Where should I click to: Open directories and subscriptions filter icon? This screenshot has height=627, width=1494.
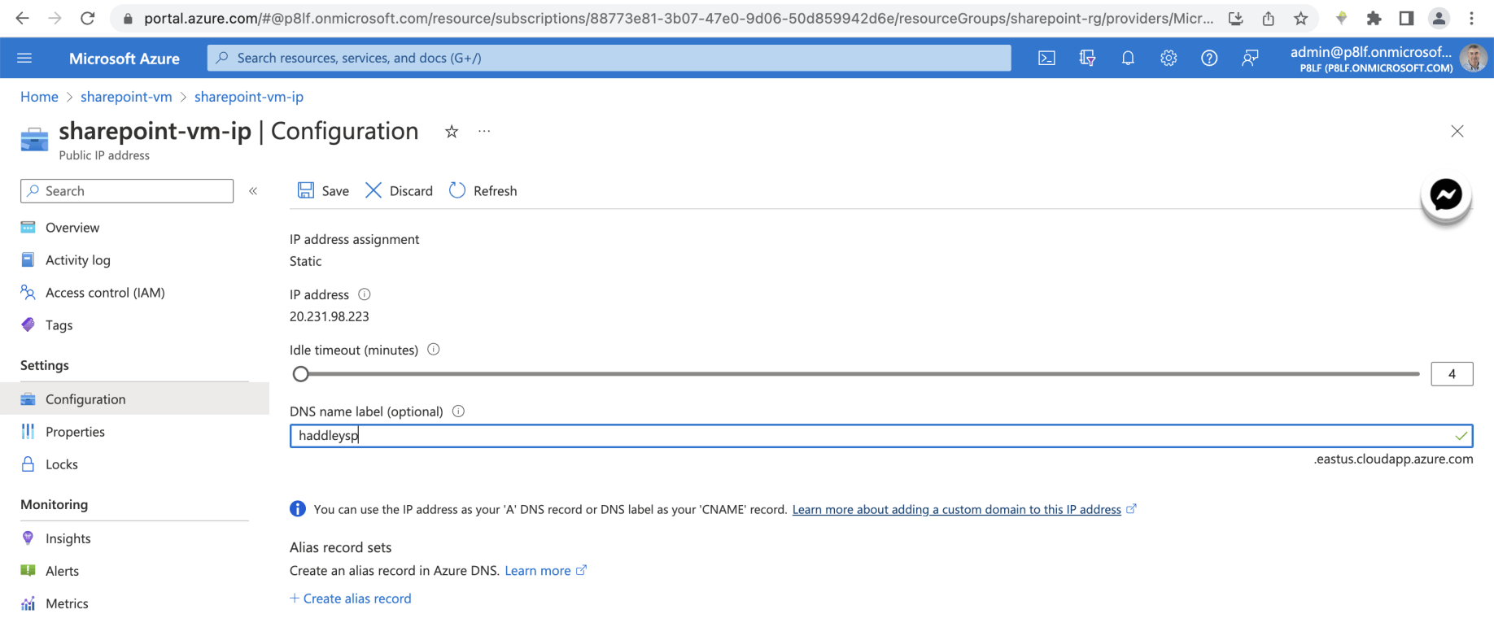1087,58
